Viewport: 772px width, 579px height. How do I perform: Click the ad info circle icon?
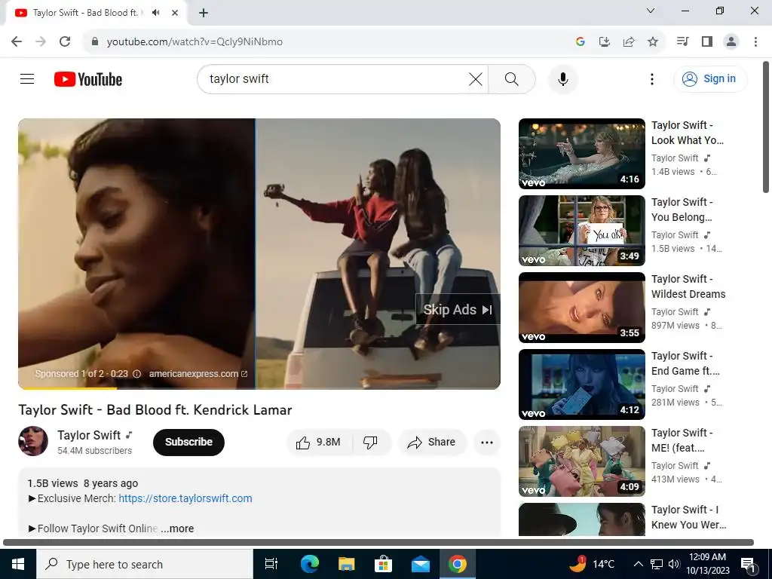tap(137, 374)
